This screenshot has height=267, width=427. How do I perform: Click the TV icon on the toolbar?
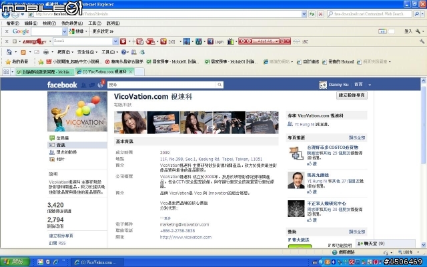(x=231, y=41)
